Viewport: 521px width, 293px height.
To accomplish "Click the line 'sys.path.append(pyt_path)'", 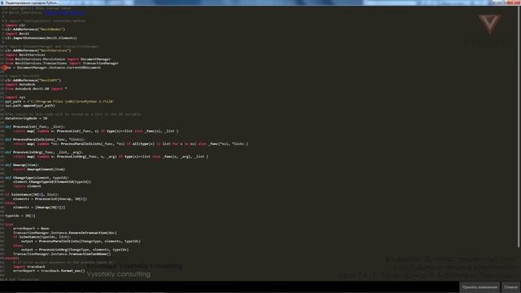I will 30,106.
